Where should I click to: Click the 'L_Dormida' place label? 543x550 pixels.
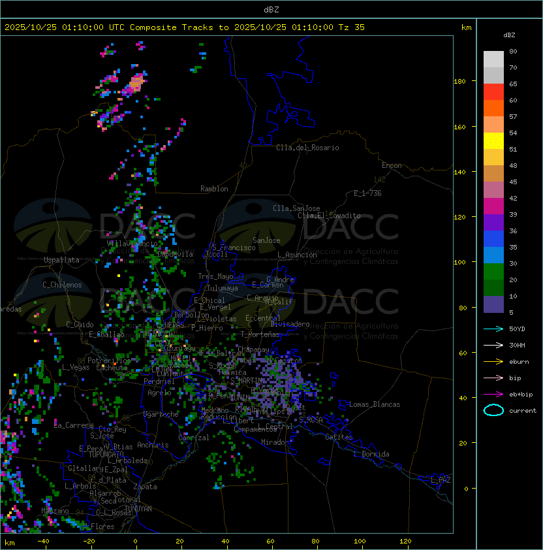[371, 454]
